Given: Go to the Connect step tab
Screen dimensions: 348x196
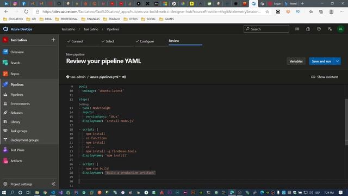Looking at the screenshot, I should 75,41.
